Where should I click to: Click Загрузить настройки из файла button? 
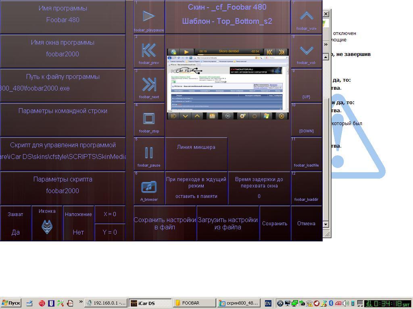pos(227,223)
